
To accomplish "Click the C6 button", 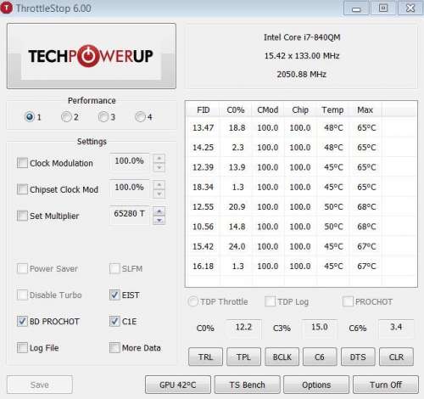I will [320, 357].
